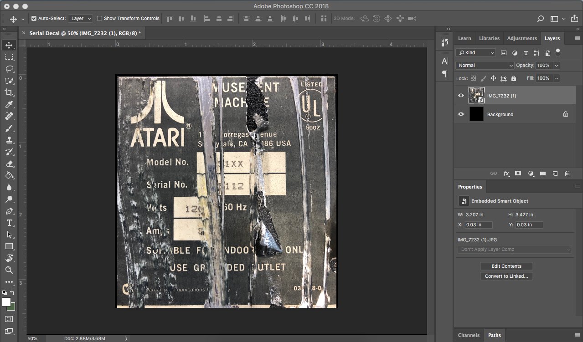Image resolution: width=583 pixels, height=342 pixels.
Task: Open the History panel icon
Action: (x=445, y=42)
